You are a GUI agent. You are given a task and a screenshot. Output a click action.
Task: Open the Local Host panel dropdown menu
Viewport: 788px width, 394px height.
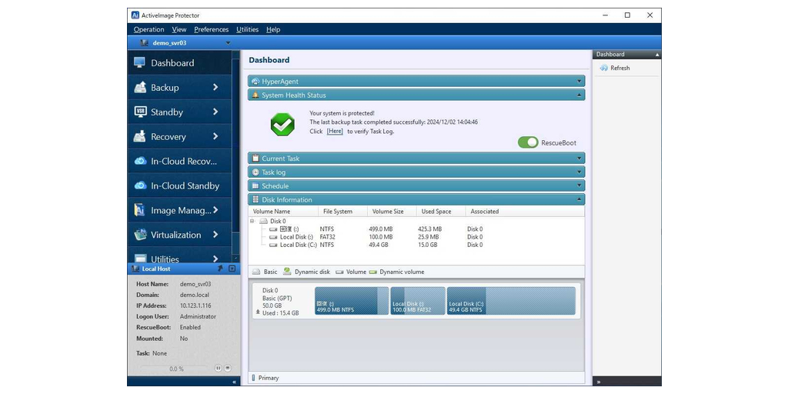(232, 269)
